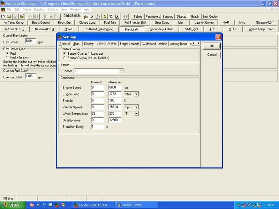Click the yellow lambda toolbar icon
The height and width of the screenshot is (209, 279).
point(105,17)
